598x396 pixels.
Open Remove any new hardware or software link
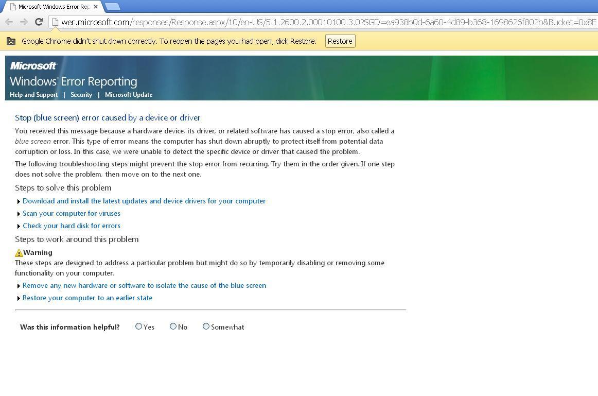point(144,285)
